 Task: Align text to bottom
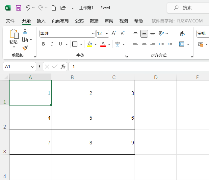153,35
